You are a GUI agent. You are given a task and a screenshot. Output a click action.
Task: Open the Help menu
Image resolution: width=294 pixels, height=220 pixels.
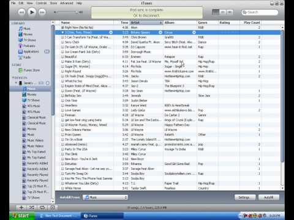coord(79,3)
